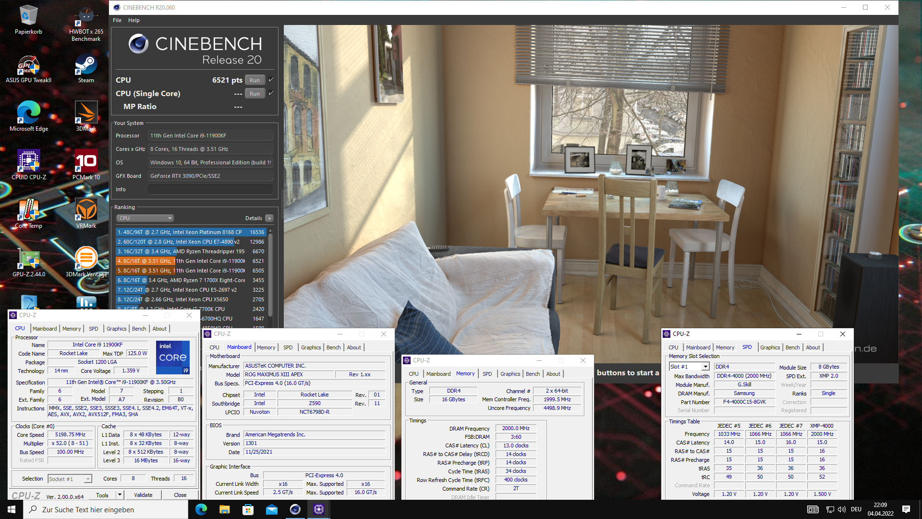The image size is (922, 519).
Task: Switch to Cinebench taskbar icon
Action: point(295,509)
